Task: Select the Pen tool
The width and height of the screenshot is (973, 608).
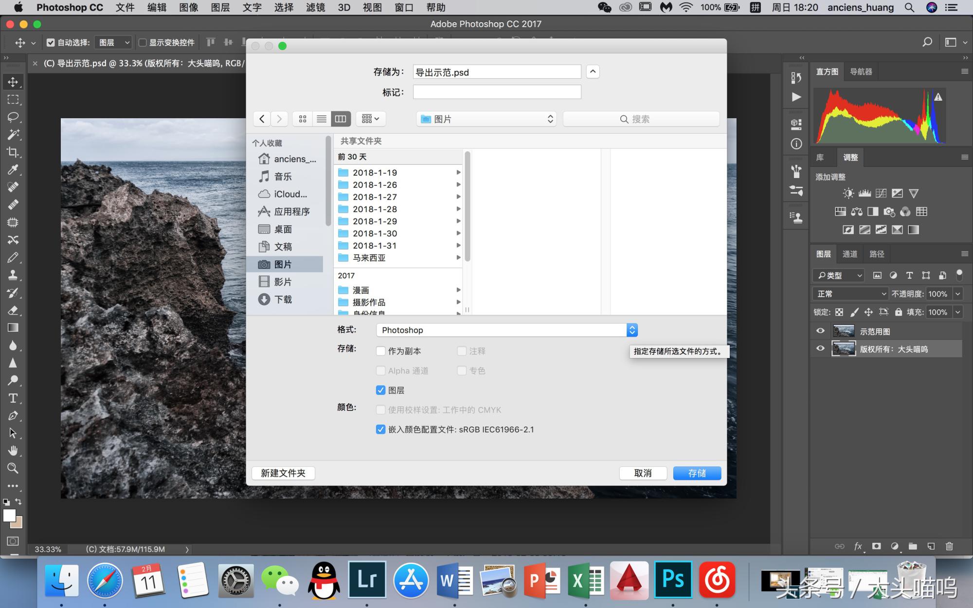Action: click(13, 416)
